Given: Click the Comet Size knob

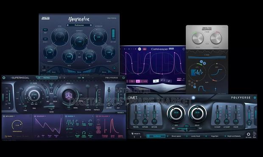Looking at the screenshot, I should pyautogui.click(x=176, y=113).
